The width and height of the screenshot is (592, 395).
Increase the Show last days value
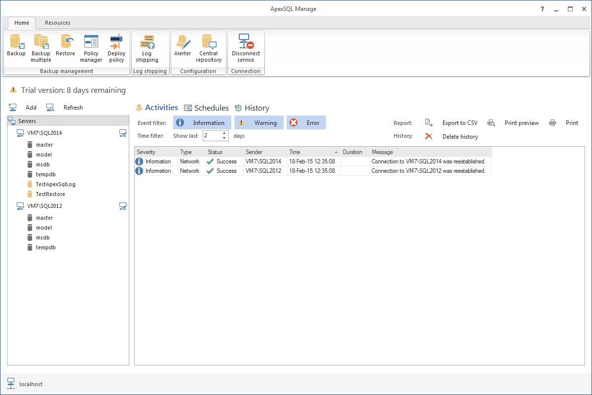224,133
